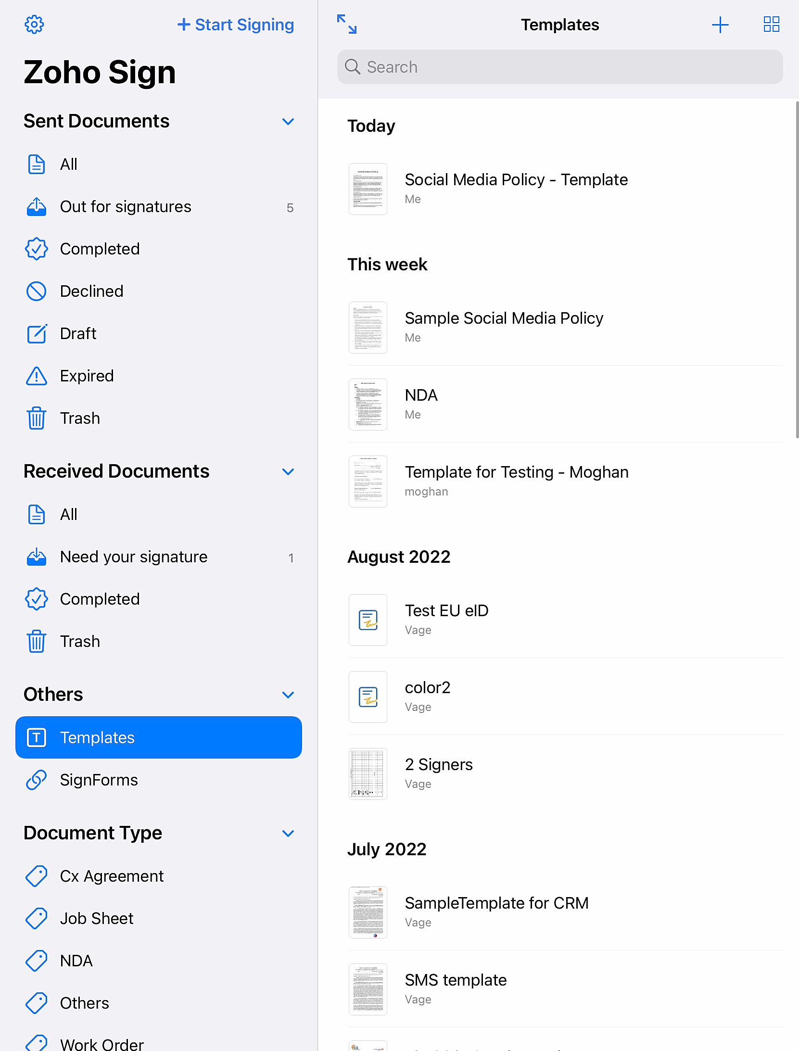Click the SMS template thumbnail
This screenshot has width=799, height=1051.
368,989
